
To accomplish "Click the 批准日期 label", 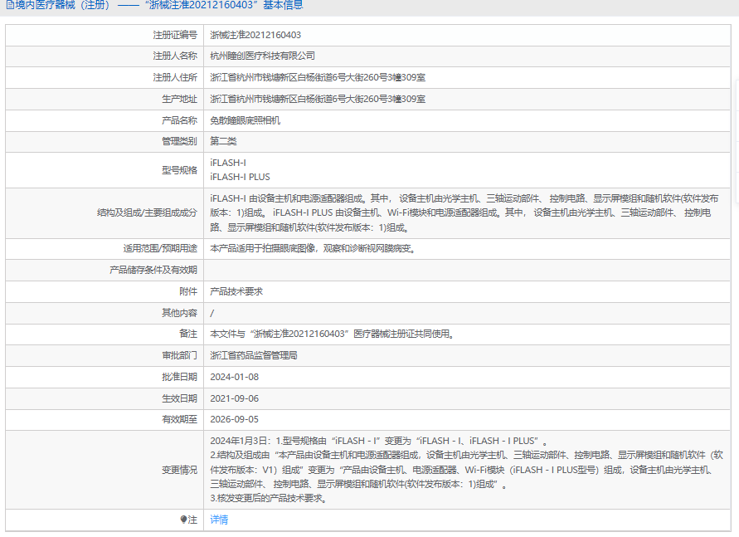I will coord(179,377).
